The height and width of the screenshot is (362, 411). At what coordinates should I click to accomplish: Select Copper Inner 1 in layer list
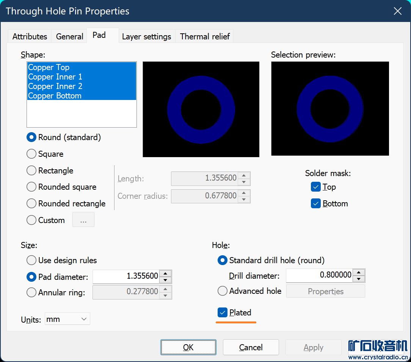click(x=55, y=77)
